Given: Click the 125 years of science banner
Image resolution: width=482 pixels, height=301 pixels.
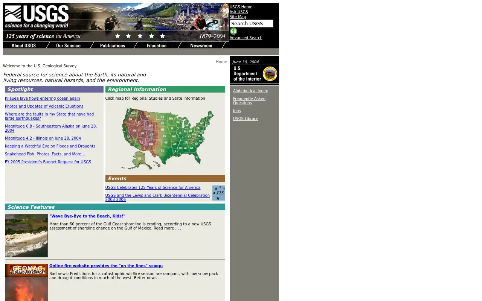Looking at the screenshot, I should 116,36.
